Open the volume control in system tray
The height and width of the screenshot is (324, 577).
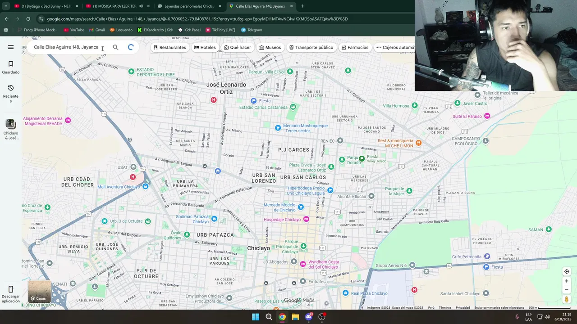(x=547, y=317)
